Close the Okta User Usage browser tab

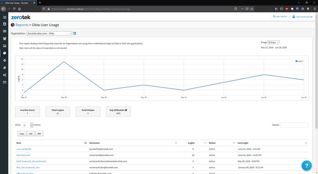[x=34, y=3]
